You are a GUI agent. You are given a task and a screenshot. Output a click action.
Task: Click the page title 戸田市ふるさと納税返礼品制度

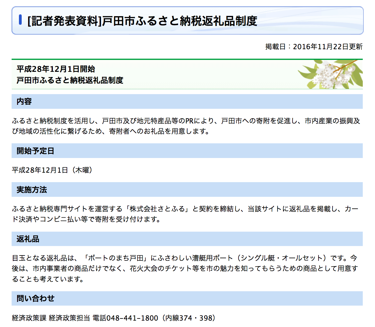[x=142, y=21]
